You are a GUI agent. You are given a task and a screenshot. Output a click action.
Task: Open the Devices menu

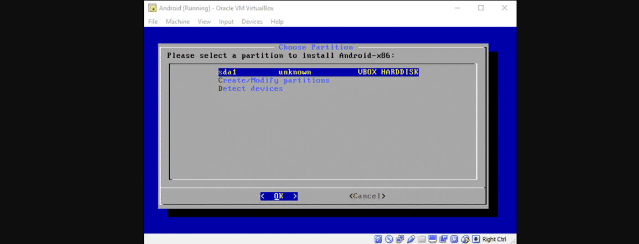(x=252, y=21)
